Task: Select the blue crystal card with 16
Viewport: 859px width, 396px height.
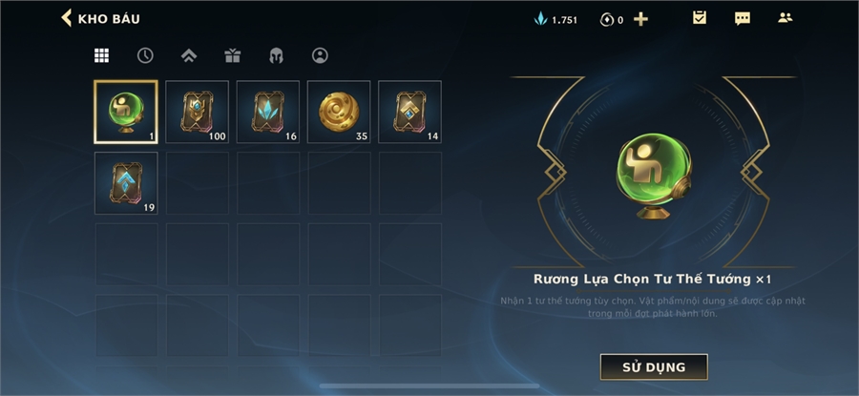Action: coord(268,112)
